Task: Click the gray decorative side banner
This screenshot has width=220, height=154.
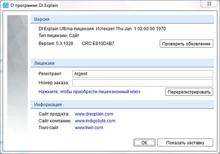Action: [x=17, y=74]
